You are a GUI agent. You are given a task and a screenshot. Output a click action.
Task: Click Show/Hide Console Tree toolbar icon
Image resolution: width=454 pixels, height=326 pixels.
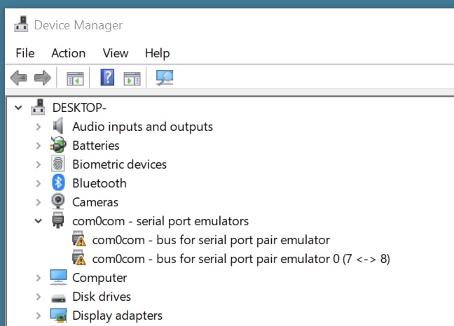click(74, 78)
